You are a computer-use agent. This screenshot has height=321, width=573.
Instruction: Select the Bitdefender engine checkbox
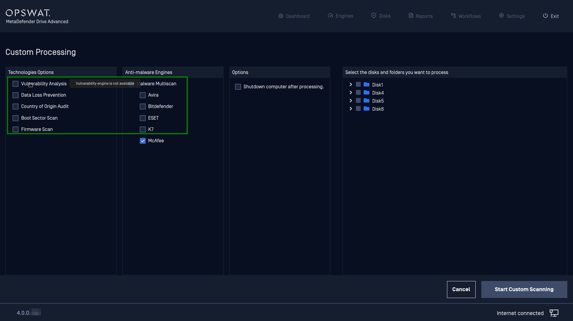click(143, 107)
